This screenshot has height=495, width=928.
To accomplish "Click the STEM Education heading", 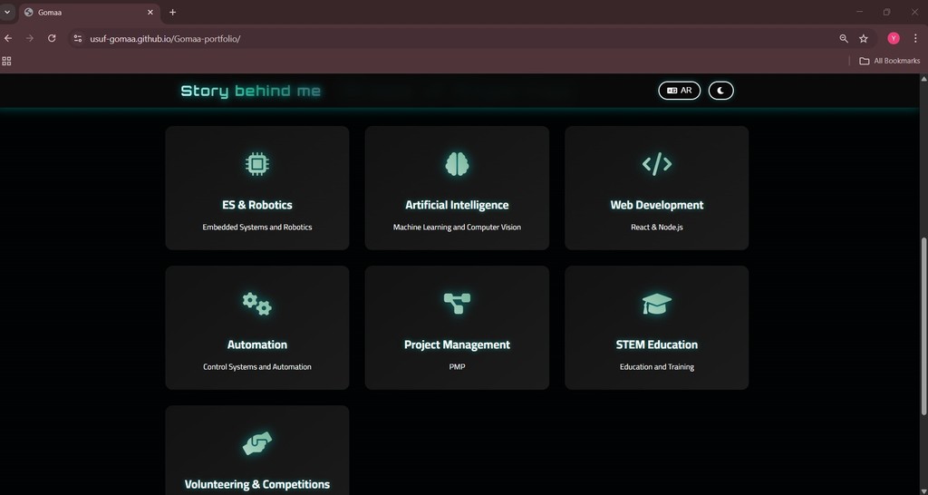I will click(x=657, y=345).
